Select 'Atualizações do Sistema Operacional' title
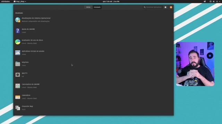Screen dimensions: 222x124 [x=36, y=18]
